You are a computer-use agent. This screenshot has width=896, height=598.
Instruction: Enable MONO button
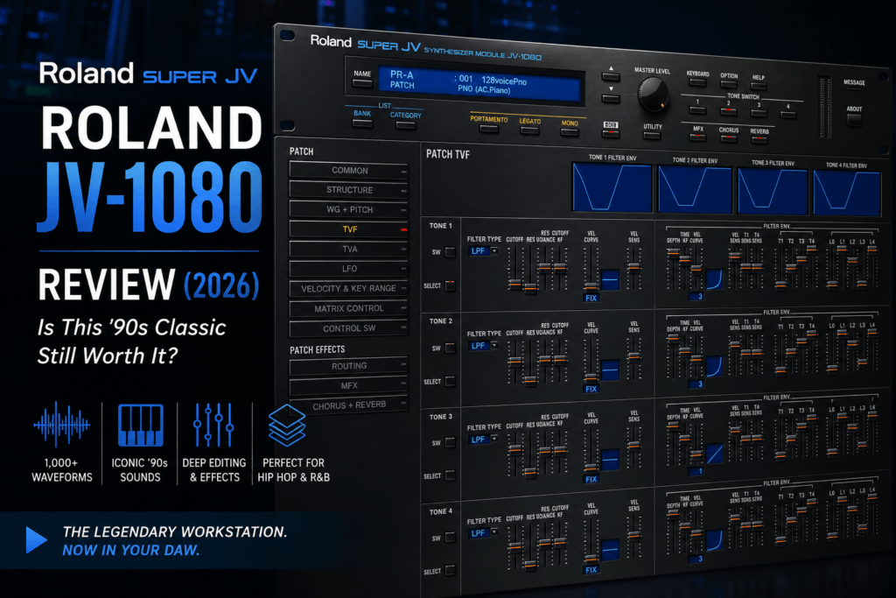tap(569, 132)
